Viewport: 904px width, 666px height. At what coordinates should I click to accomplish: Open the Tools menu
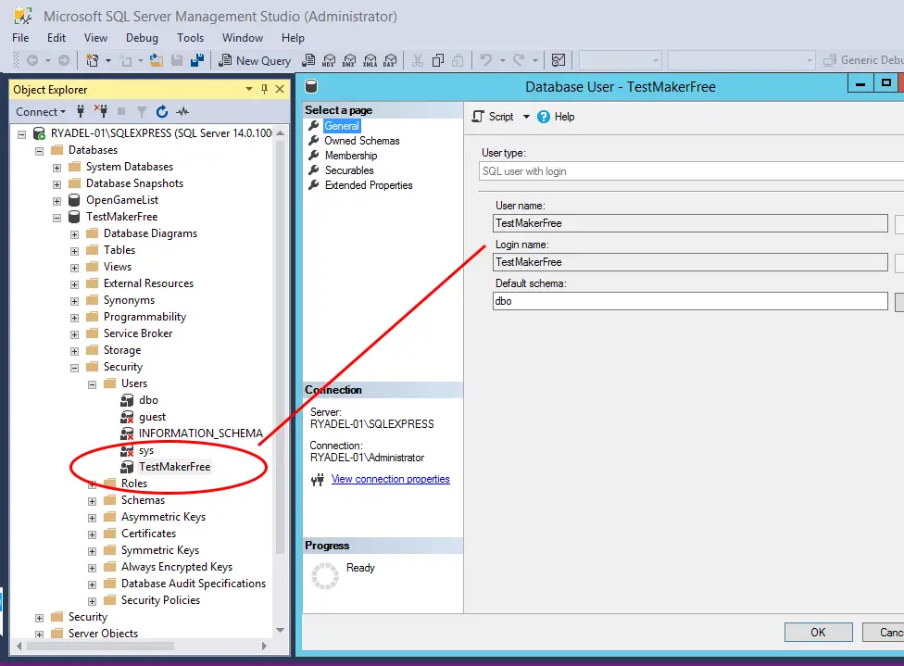(x=191, y=38)
